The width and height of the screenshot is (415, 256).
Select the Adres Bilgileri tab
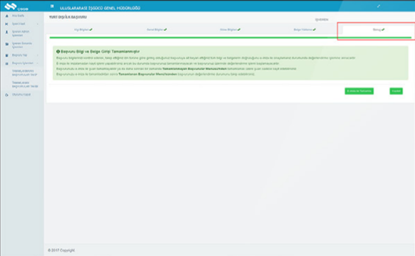[x=231, y=29]
